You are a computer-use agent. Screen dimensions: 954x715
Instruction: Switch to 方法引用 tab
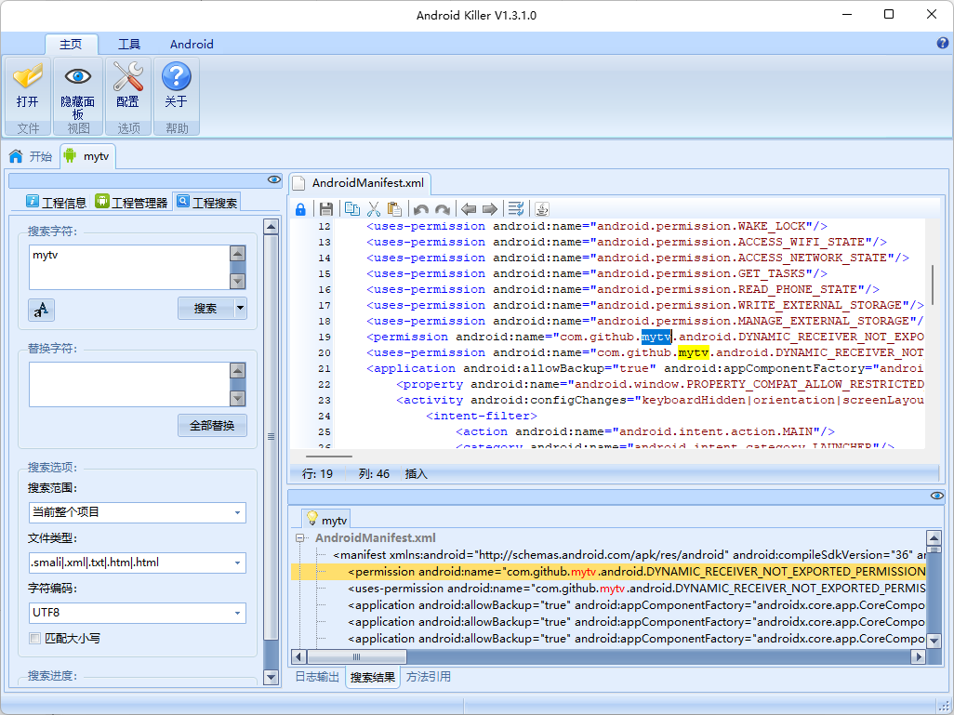429,677
